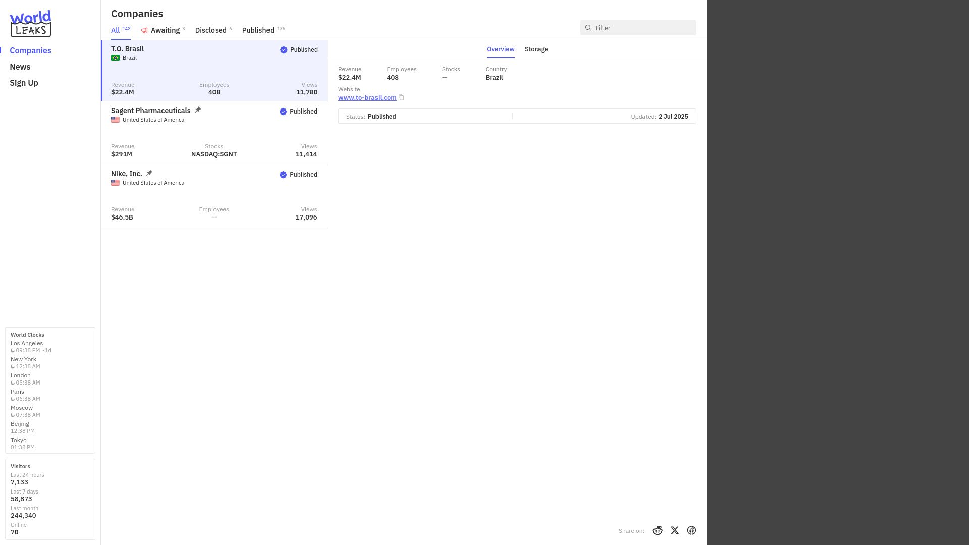Click the Status: Published label in details
The image size is (969, 545).
pos(371,117)
